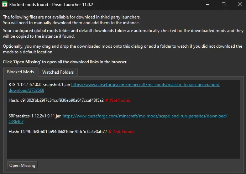Switch to the Blocked Mods tab
Viewport: 246px width, 174px height.
click(20, 72)
